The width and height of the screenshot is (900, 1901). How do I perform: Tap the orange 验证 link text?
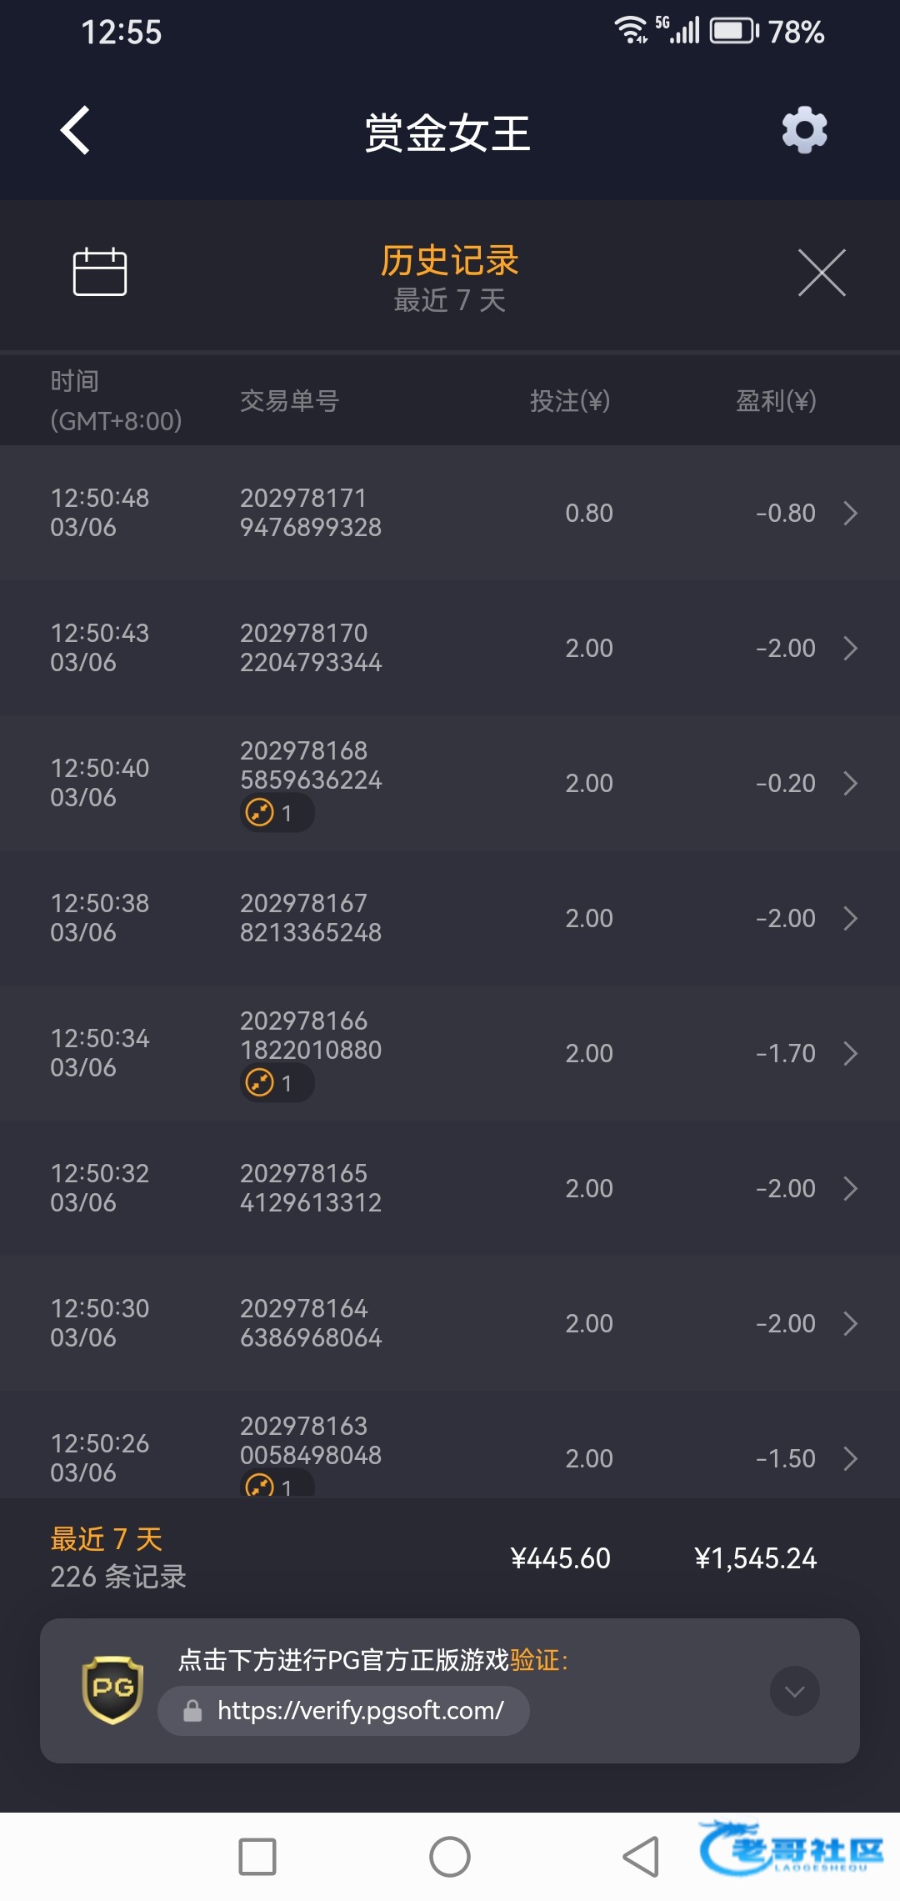534,1660
